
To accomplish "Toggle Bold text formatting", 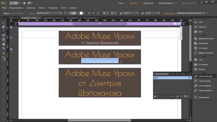I will (89, 13).
